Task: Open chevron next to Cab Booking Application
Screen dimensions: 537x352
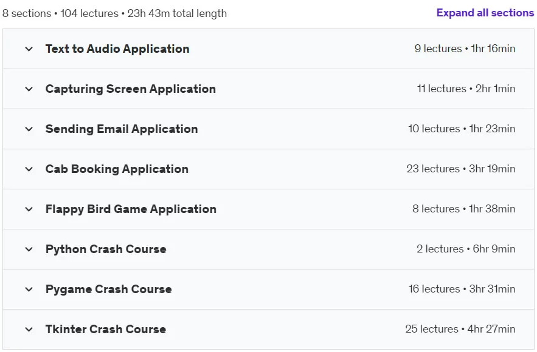Action: point(29,169)
